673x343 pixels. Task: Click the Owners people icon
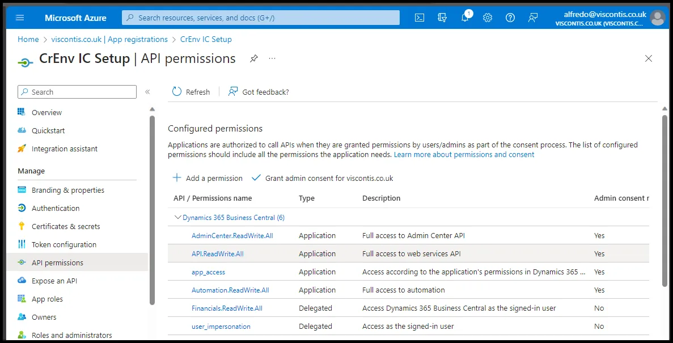click(22, 317)
